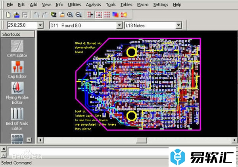Open the Settings menu

(161, 5)
